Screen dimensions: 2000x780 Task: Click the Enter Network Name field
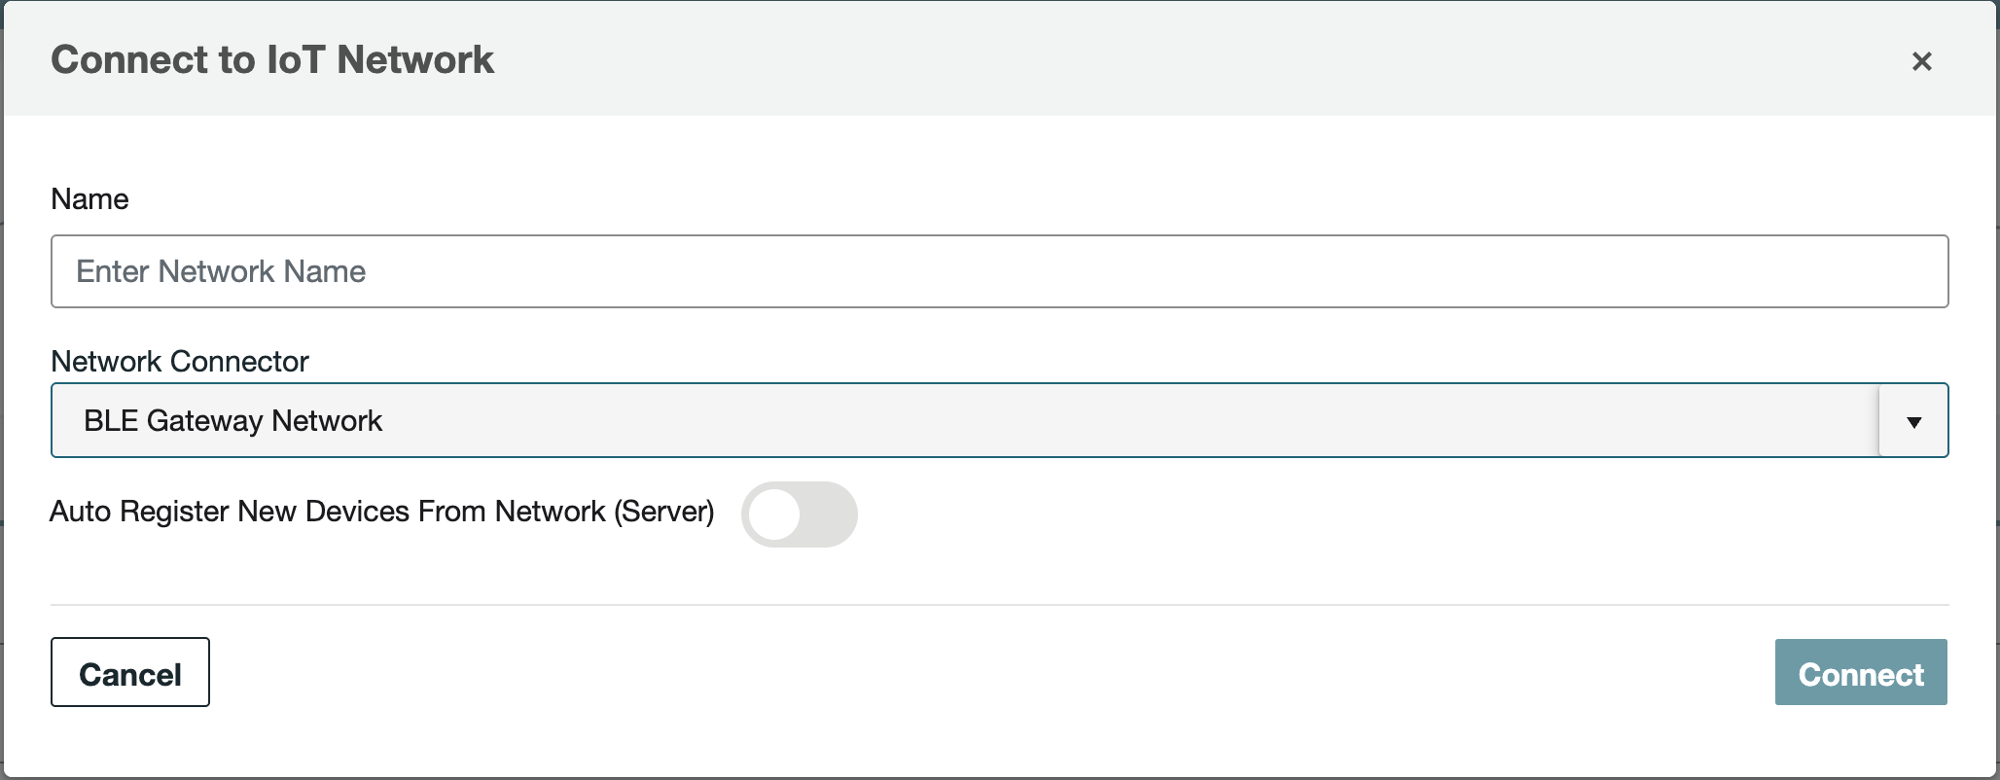click(x=999, y=271)
